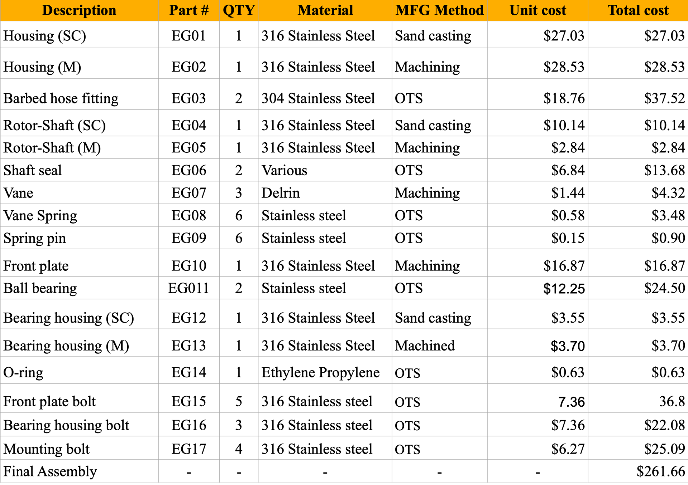This screenshot has height=485, width=688.
Task: Click the Total cost column header
Action: coord(638,10)
